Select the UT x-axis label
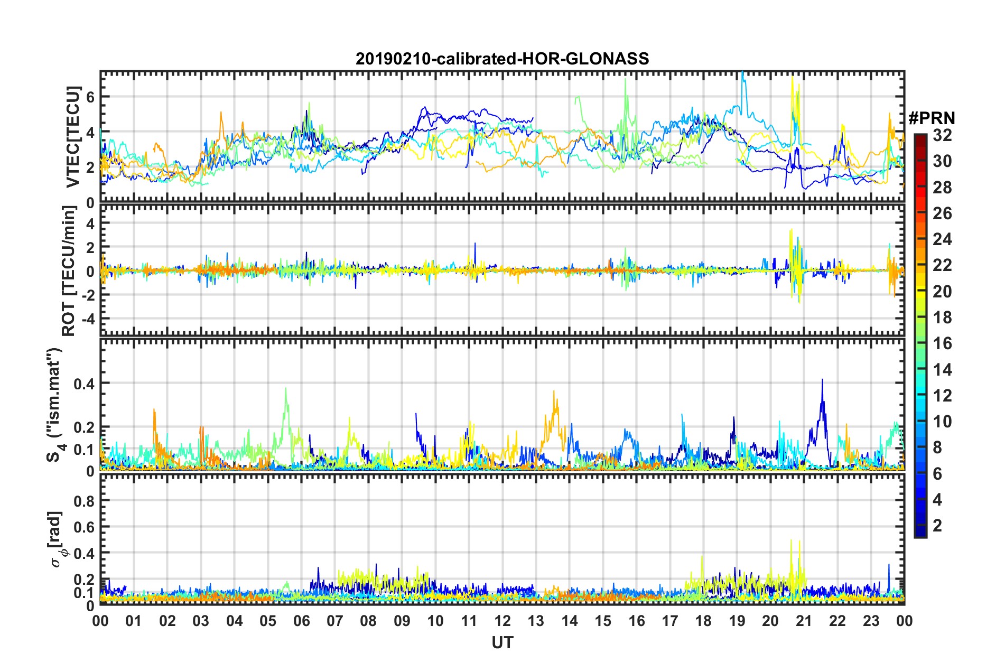The height and width of the screenshot is (672, 1005). 502,642
